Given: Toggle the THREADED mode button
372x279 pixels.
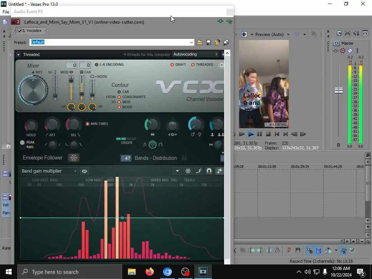Looking at the screenshot, I should tap(193, 65).
